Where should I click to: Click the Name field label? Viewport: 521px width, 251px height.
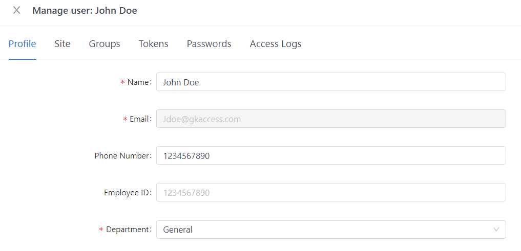138,82
